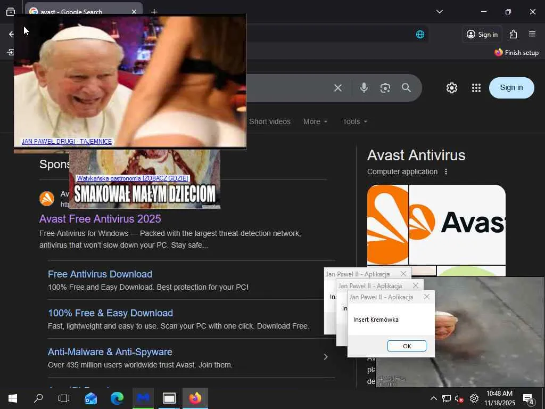The height and width of the screenshot is (409, 545).
Task: Close the rearmost Jan Paweł II - Aplikacja dialog
Action: coord(403,274)
